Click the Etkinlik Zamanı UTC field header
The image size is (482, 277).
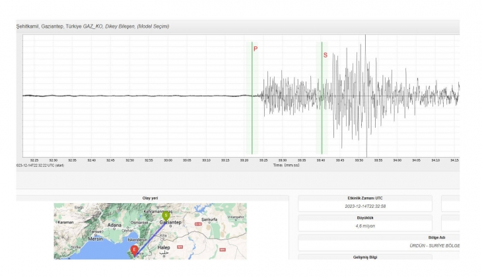[x=365, y=197]
